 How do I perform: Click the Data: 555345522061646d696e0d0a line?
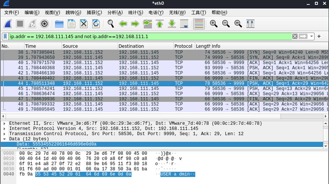tap(162, 144)
